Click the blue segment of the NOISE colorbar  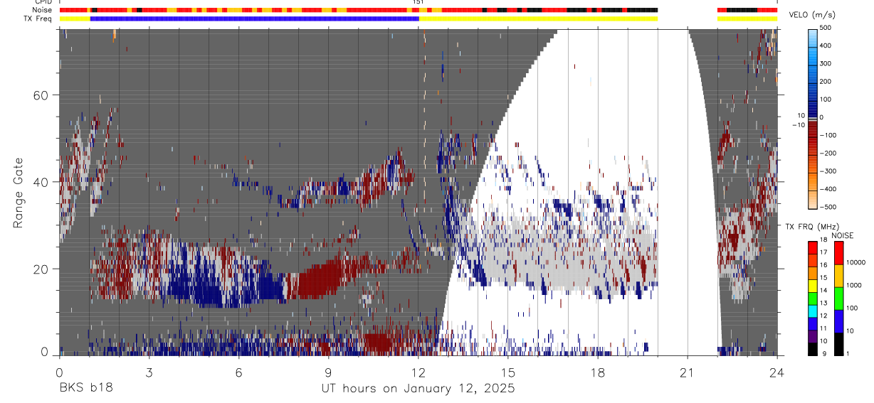coord(838,321)
